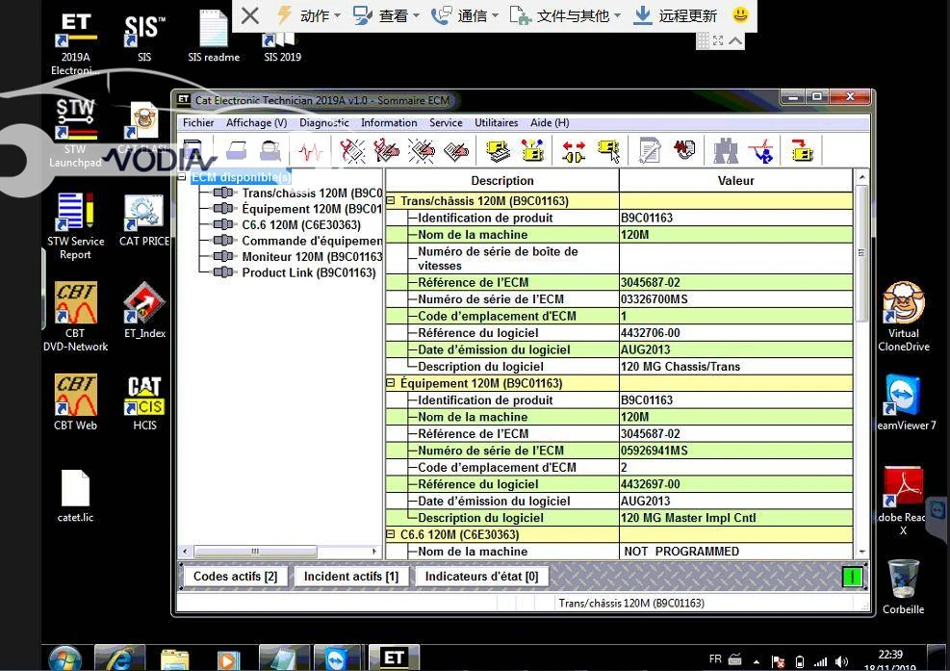
Task: Open the ECM Summary stacked-modules icon
Action: [x=498, y=151]
